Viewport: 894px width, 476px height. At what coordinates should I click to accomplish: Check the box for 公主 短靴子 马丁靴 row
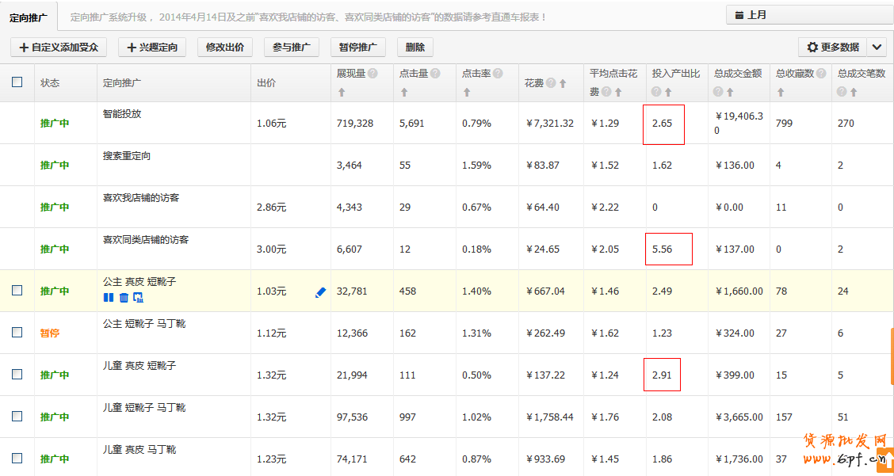(x=17, y=333)
